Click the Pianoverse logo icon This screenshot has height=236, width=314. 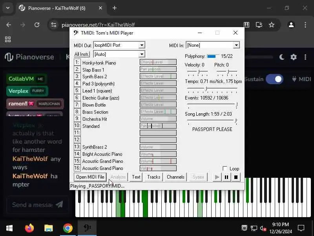[x=9, y=57]
